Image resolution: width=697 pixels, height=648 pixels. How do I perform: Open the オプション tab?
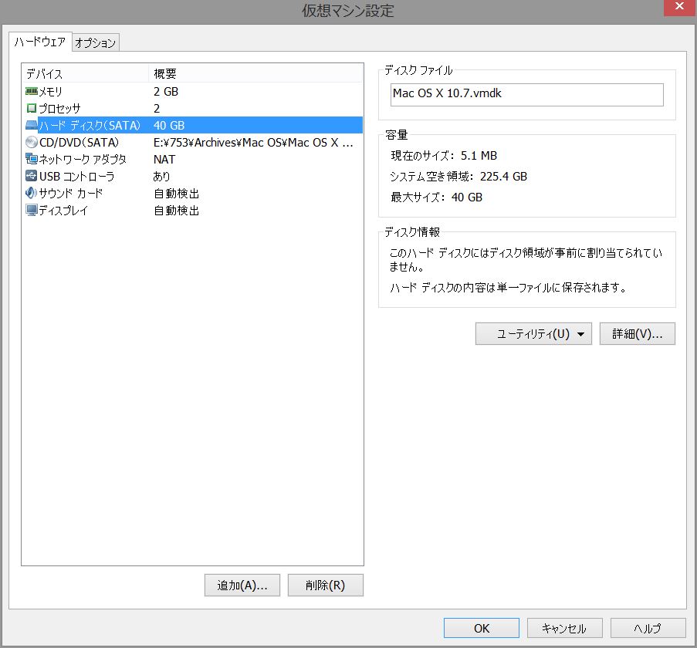[95, 43]
